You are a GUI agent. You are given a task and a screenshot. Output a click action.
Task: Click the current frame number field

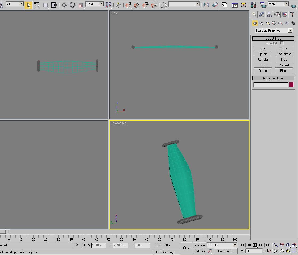(x=254, y=251)
